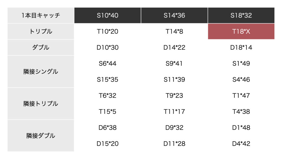Select the S11*39 cell
The image size is (282, 159).
[x=174, y=79]
